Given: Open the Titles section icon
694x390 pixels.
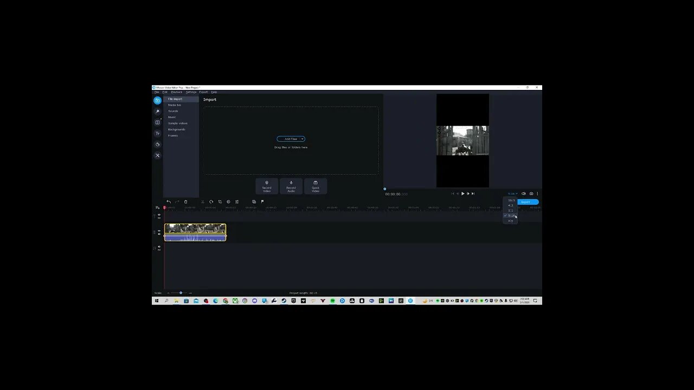Looking at the screenshot, I should tap(157, 133).
